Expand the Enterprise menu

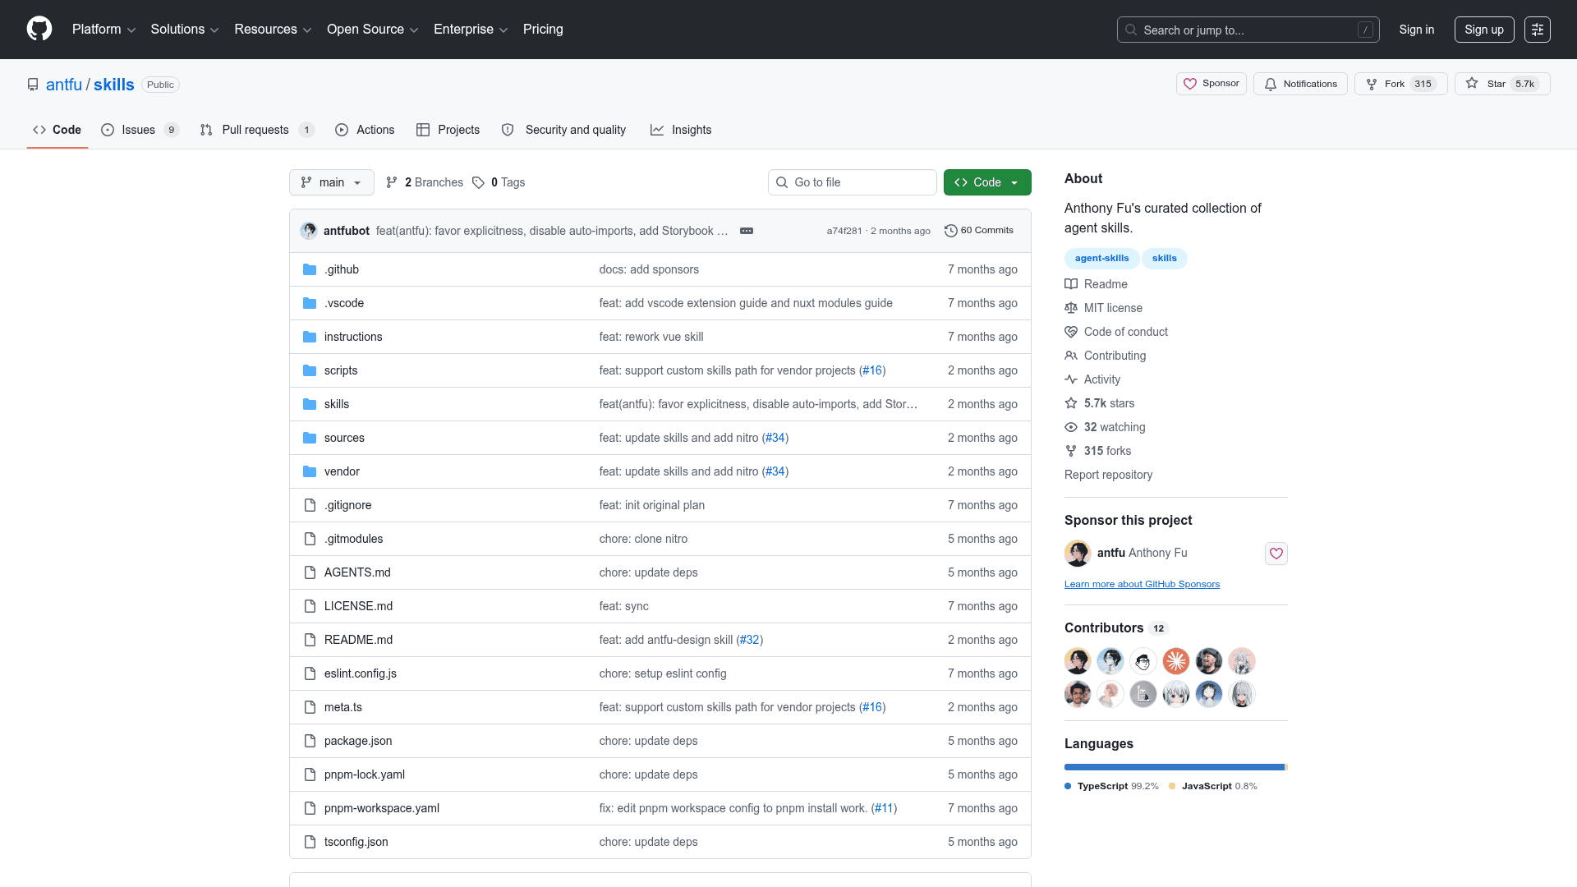point(471,30)
